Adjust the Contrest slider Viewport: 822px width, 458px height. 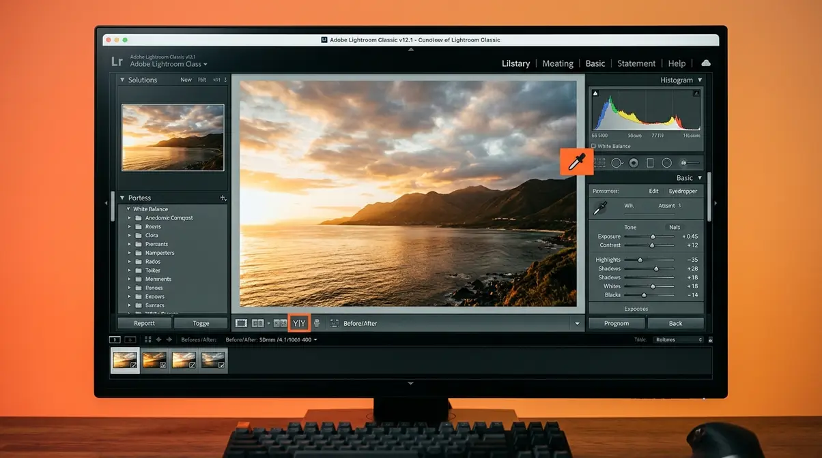[649, 245]
